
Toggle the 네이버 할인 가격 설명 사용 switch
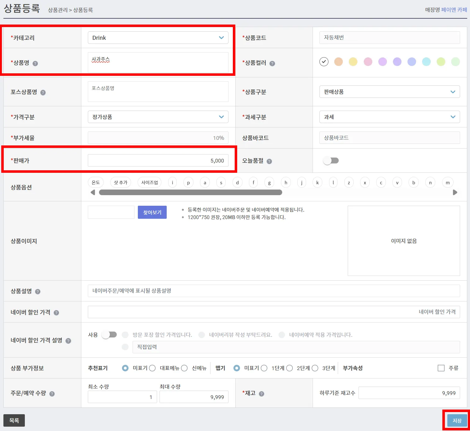(x=109, y=335)
